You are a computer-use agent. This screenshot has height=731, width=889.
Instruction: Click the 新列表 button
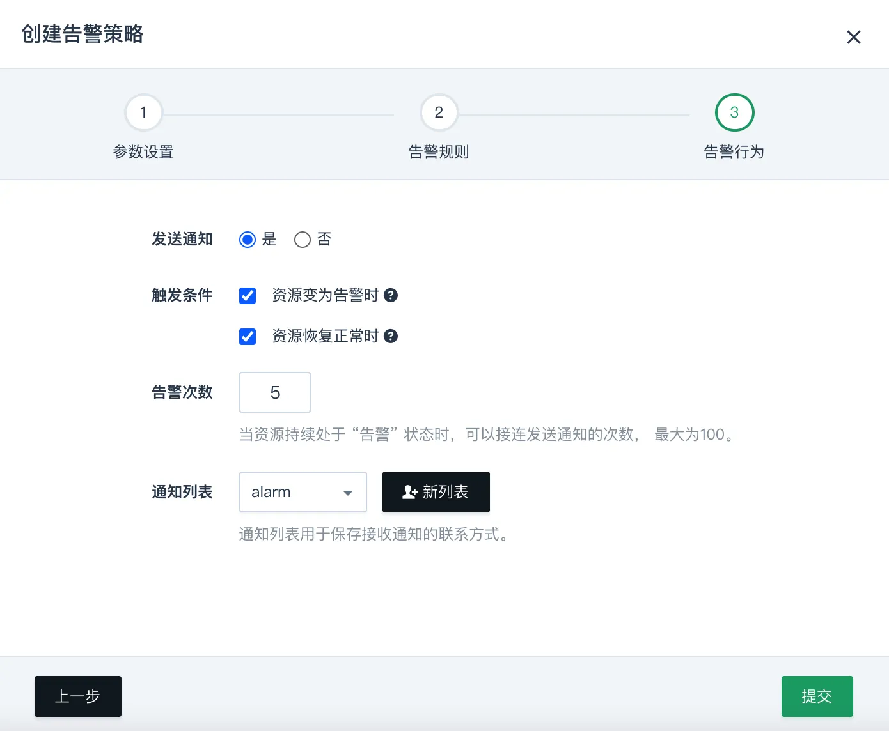(436, 492)
